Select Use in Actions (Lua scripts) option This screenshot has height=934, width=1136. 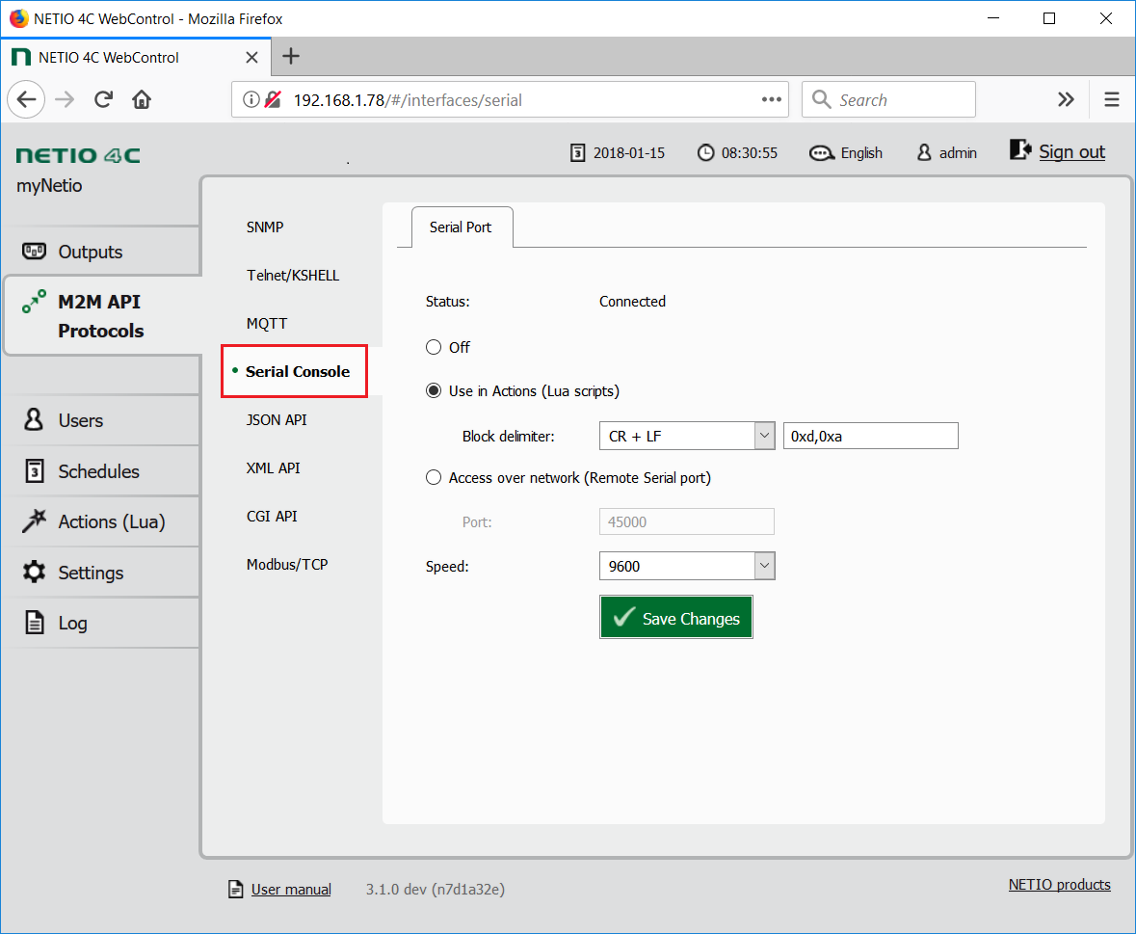coord(434,390)
